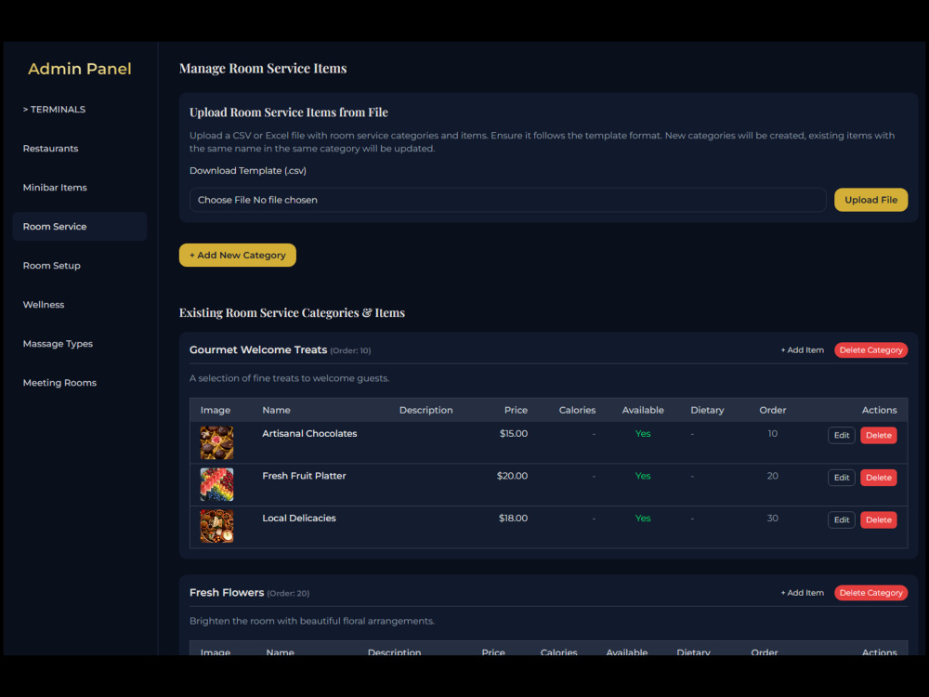Click Yes availability for Fresh Fruit Platter
This screenshot has height=697, width=929.
[x=643, y=476]
